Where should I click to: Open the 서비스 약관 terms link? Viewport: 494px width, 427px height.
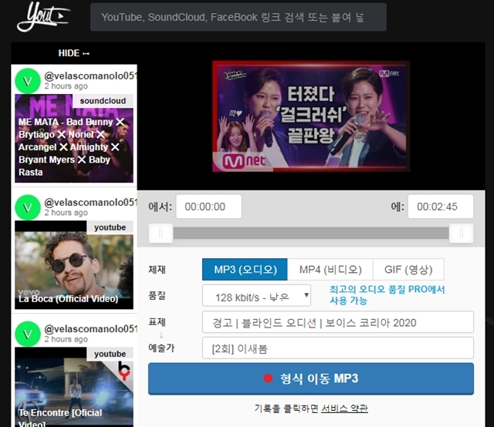344,409
